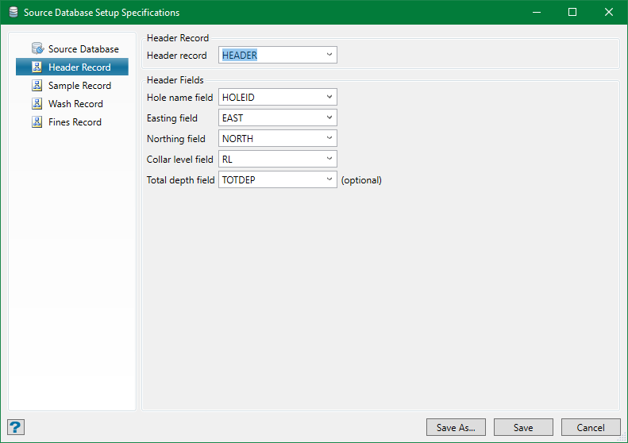This screenshot has width=628, height=443.
Task: Open help via the question mark icon
Action: [x=16, y=427]
